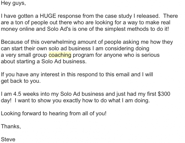
Task: Click the word Thanks near the bottom
Action: coord(11,127)
